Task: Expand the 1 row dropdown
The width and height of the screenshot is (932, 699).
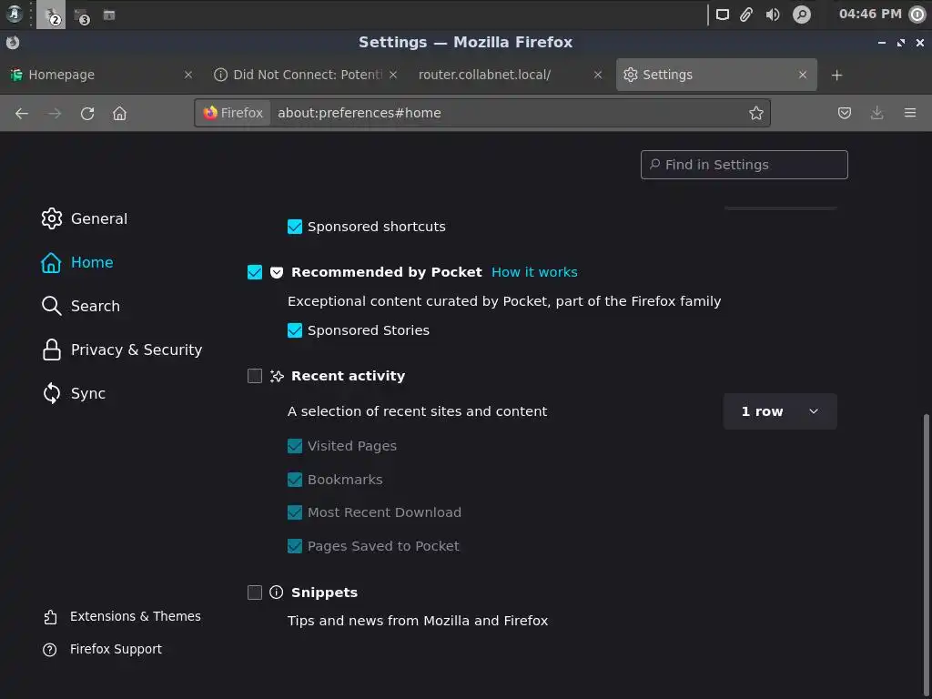Action: coord(779,411)
